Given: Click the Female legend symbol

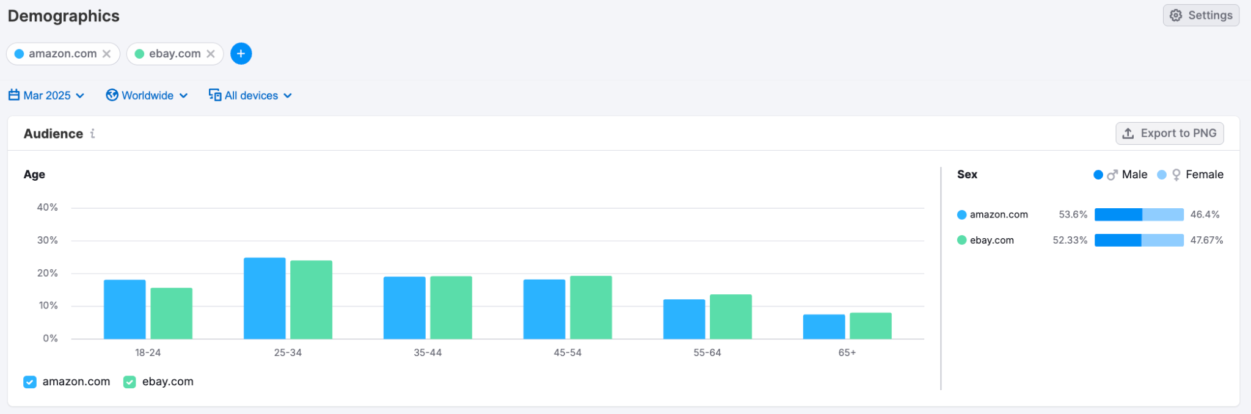Looking at the screenshot, I should click(x=1176, y=175).
